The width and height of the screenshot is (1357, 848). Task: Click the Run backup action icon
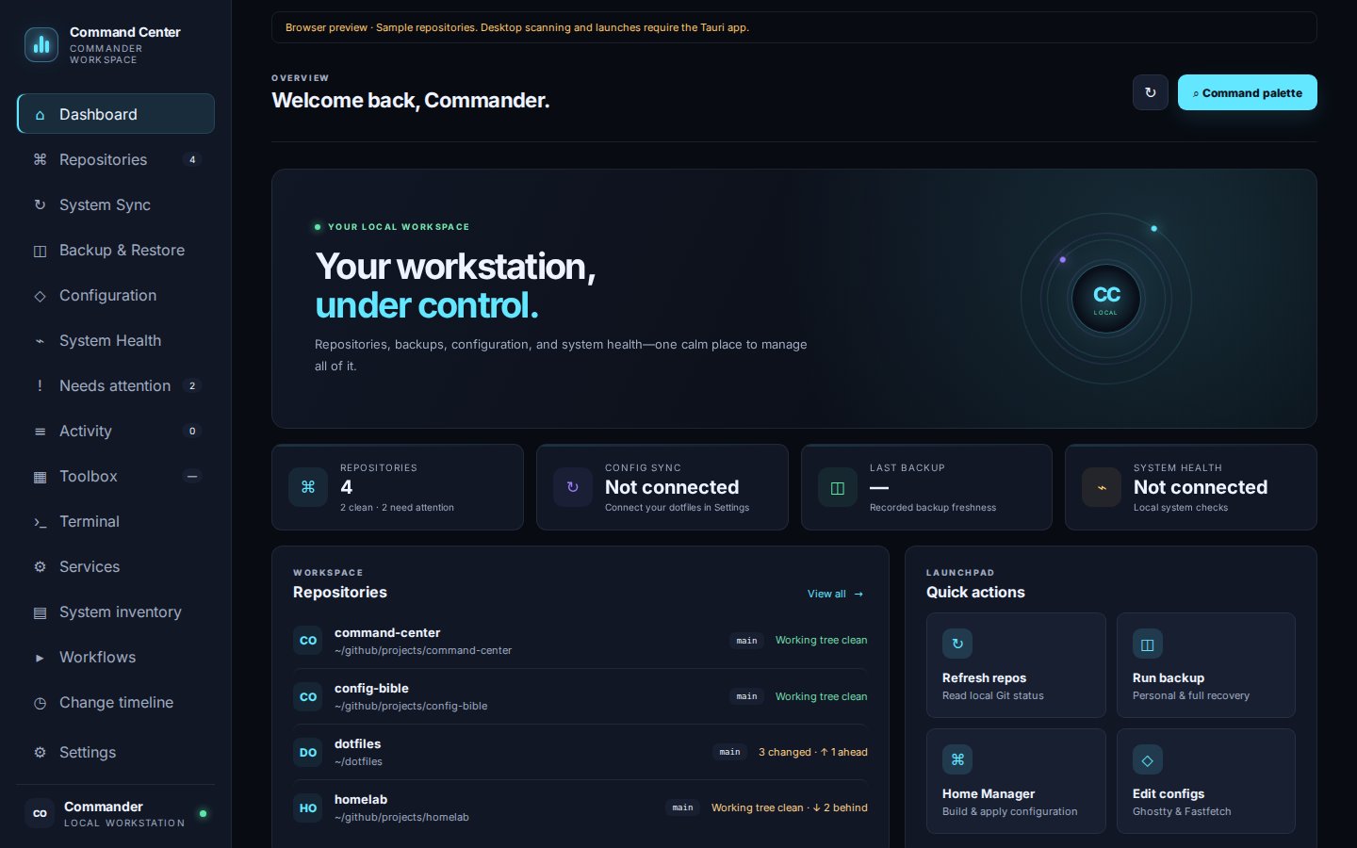[x=1148, y=644]
